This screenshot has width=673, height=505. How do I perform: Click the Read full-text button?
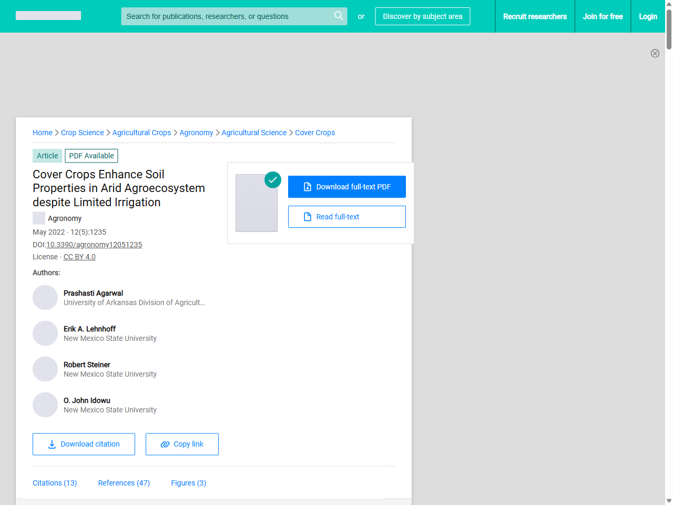(x=347, y=217)
